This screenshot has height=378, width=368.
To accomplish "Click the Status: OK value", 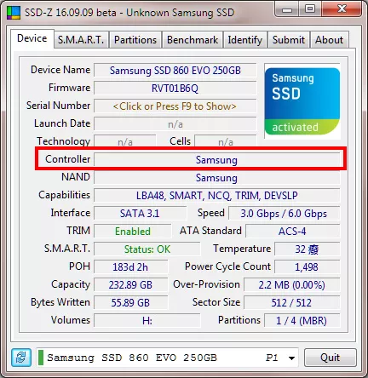I will (147, 249).
